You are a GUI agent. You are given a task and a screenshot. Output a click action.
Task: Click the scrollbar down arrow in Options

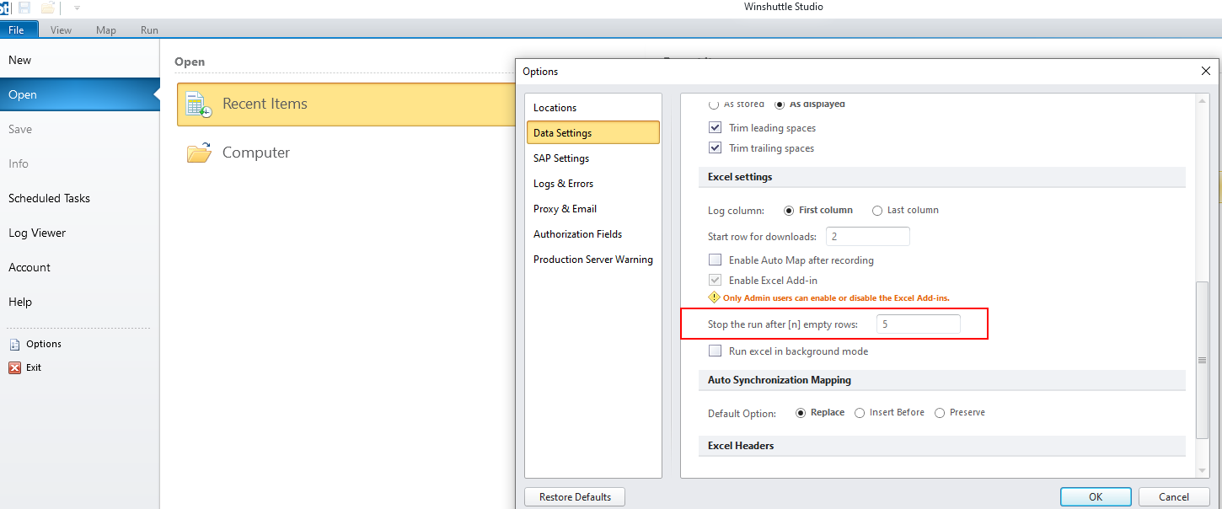[1203, 469]
